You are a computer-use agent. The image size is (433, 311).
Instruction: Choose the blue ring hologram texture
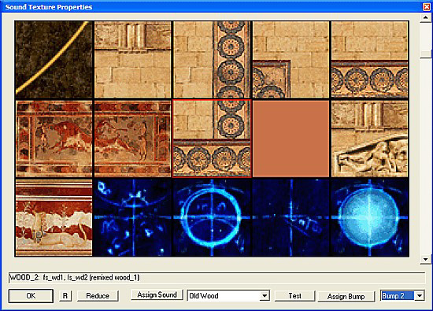(212, 217)
